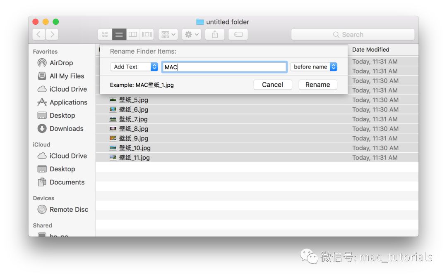Click the Edit Tags toolbar icon
Image resolution: width=447 pixels, height=277 pixels.
(238, 35)
